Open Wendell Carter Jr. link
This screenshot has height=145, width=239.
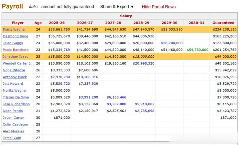point(18,63)
